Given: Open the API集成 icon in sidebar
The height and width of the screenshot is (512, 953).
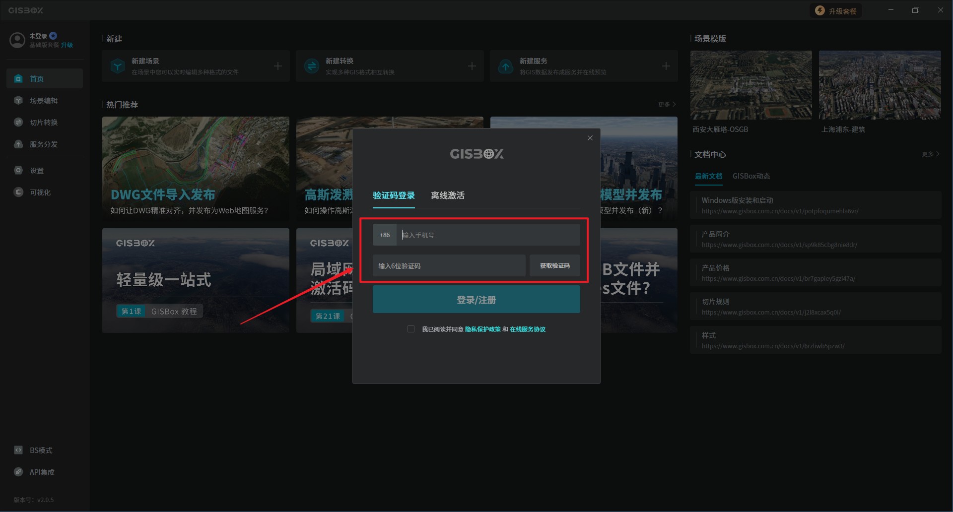Looking at the screenshot, I should pos(18,472).
